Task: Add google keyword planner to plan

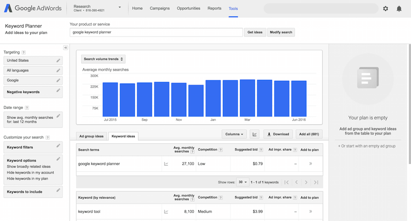Action: coord(310,164)
